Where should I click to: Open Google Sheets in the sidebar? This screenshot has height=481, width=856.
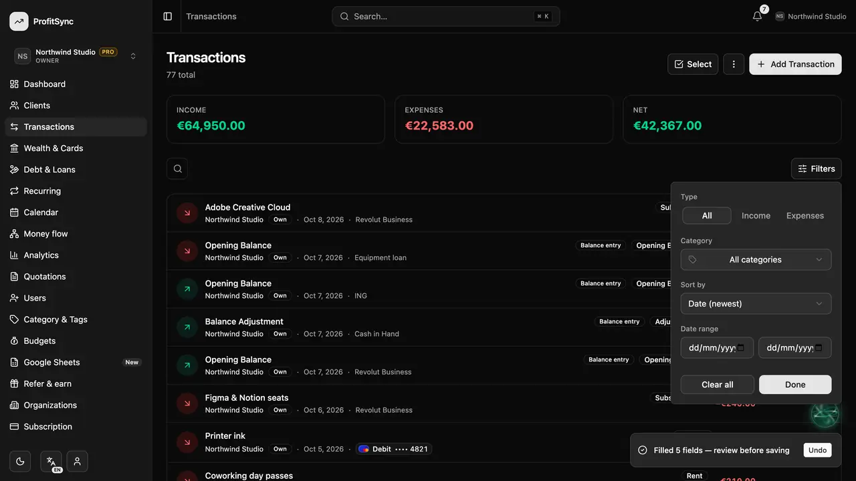click(76, 362)
